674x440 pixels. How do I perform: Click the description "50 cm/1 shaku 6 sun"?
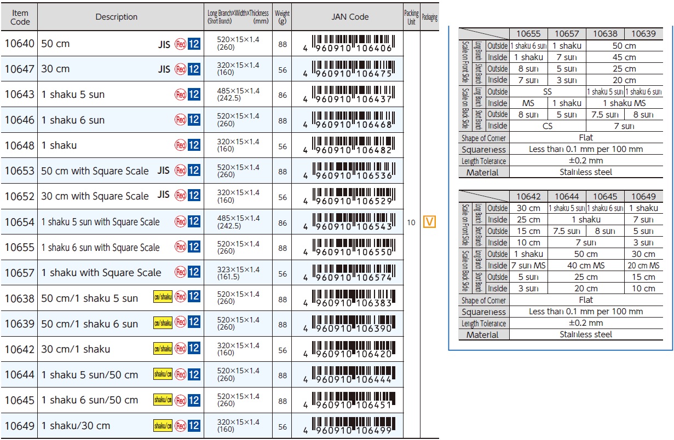[90, 324]
